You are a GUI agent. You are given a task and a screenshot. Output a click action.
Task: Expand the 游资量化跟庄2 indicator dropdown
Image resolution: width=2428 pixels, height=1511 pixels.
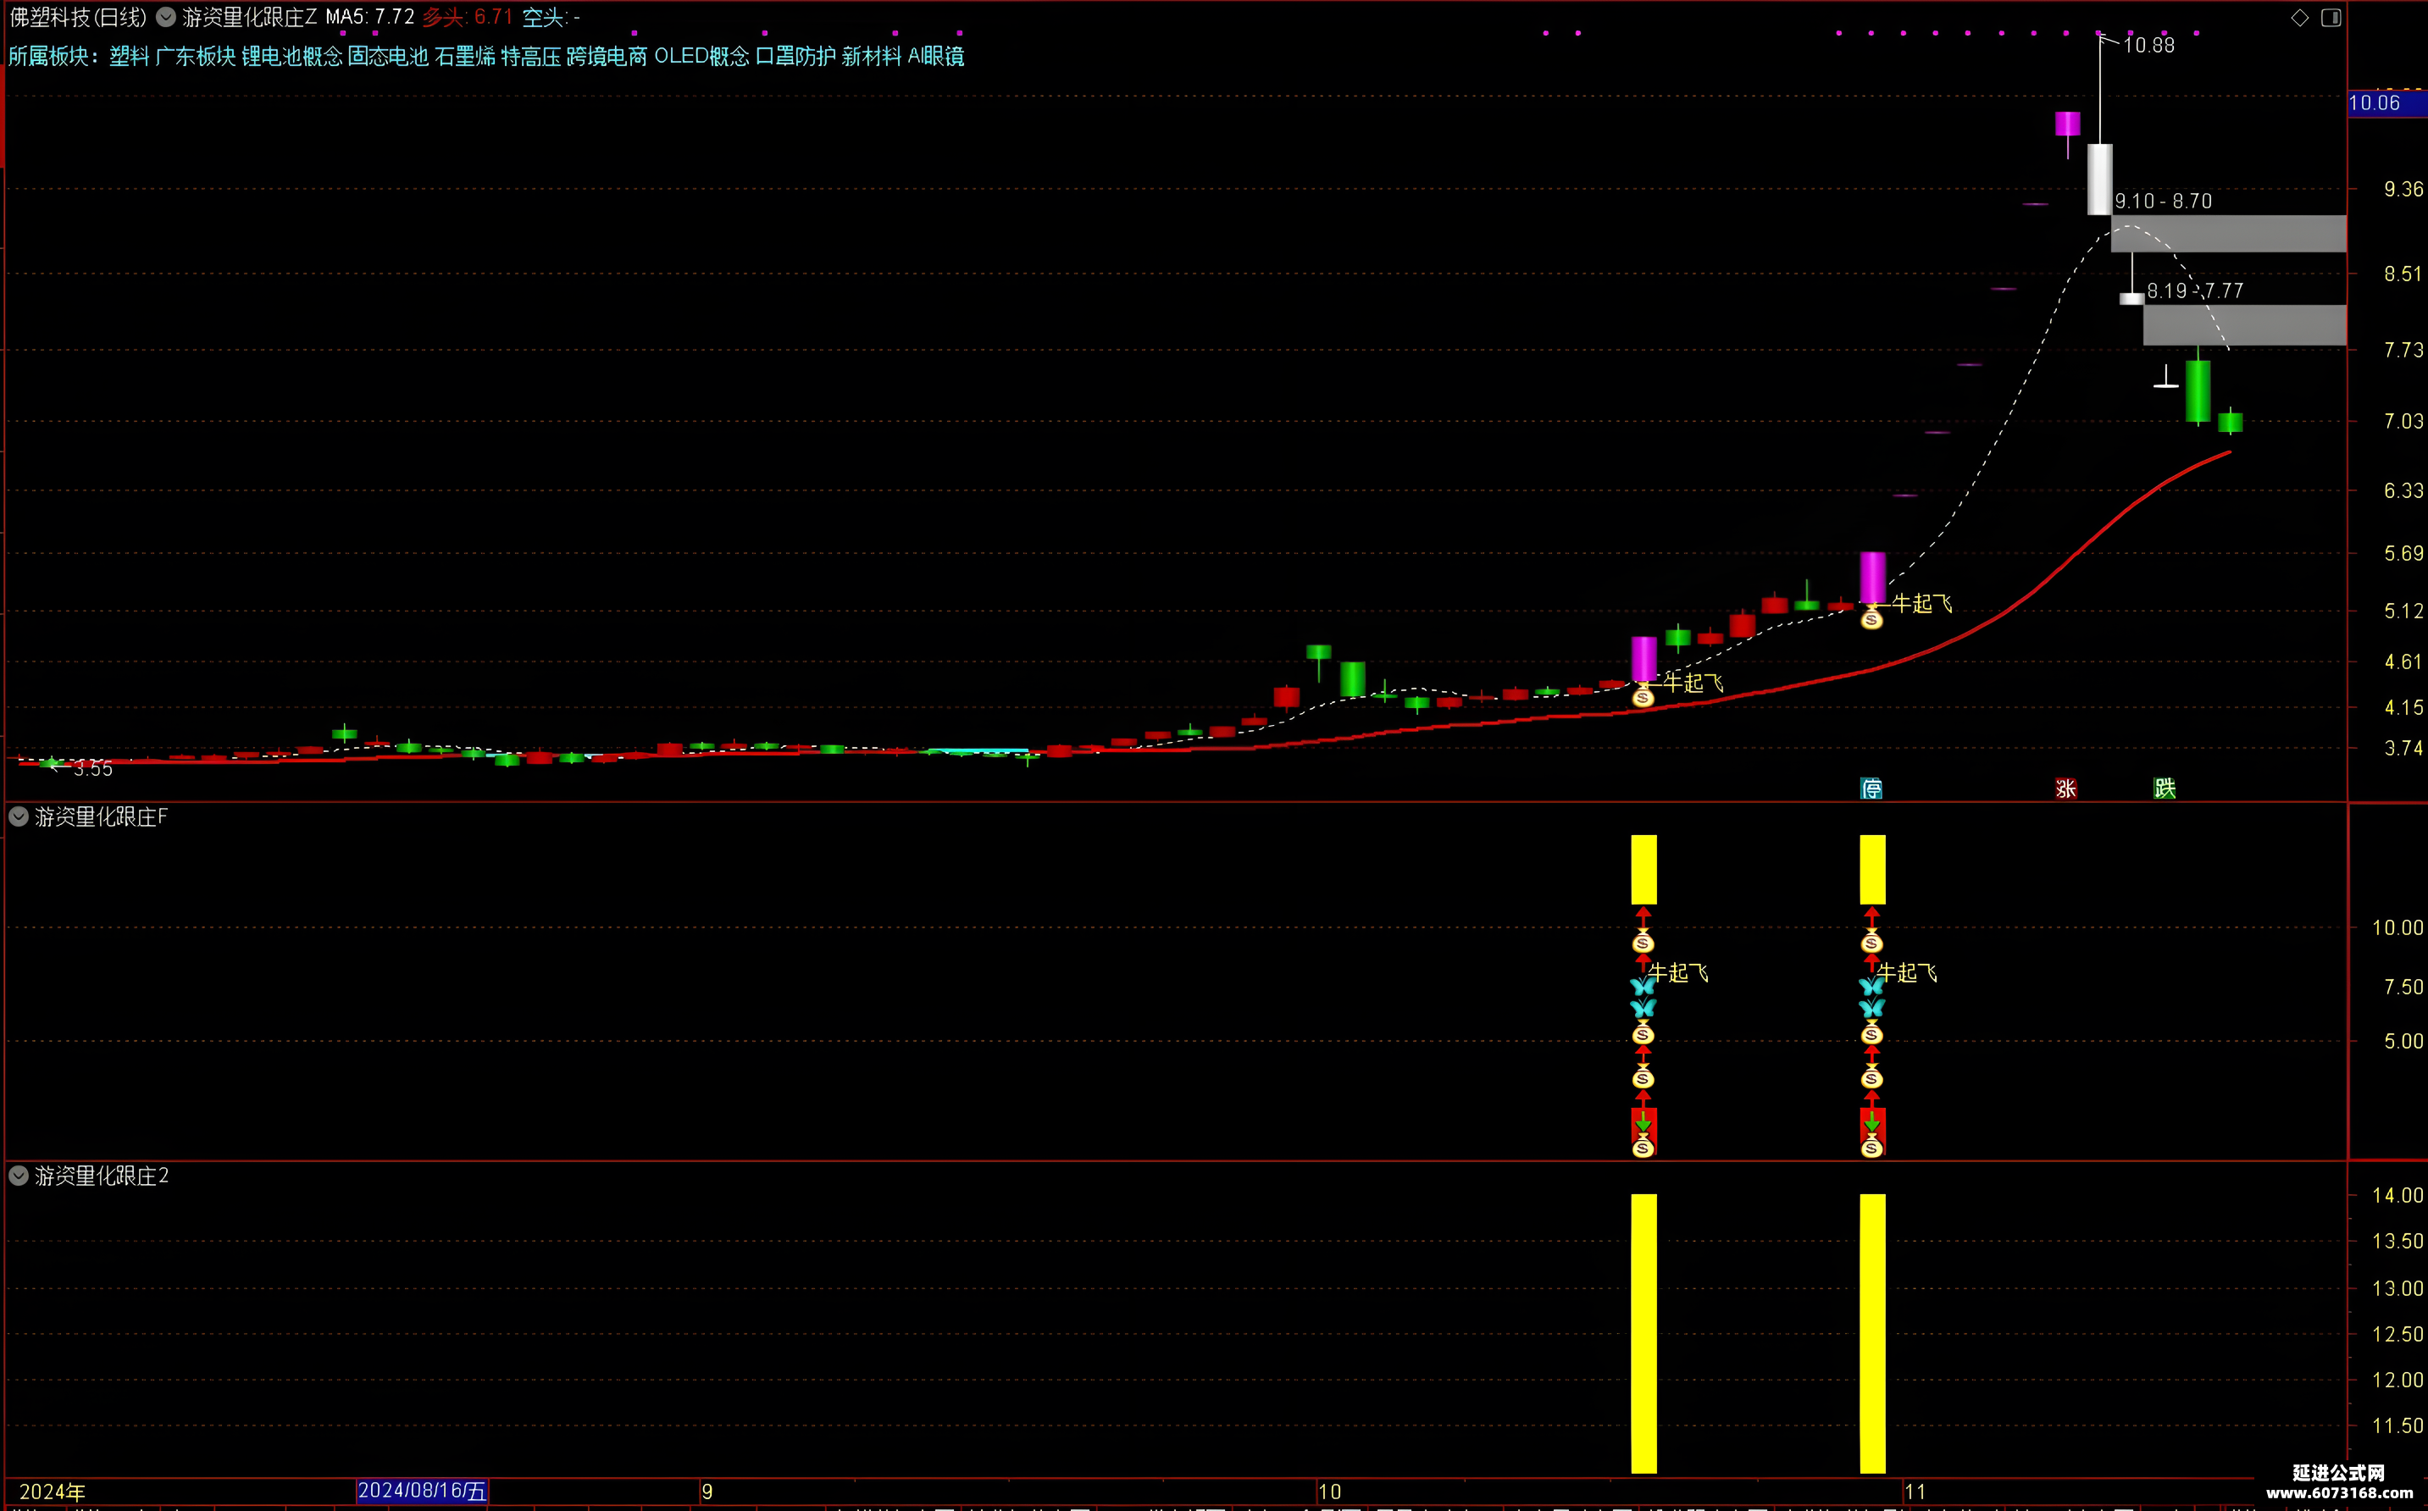pos(18,1176)
